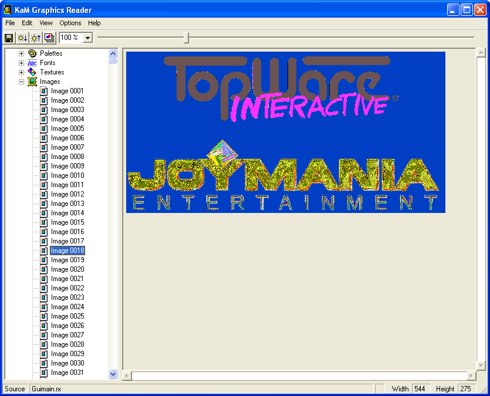Select Image 0030 in the tree
This screenshot has width=490, height=396.
tap(67, 363)
